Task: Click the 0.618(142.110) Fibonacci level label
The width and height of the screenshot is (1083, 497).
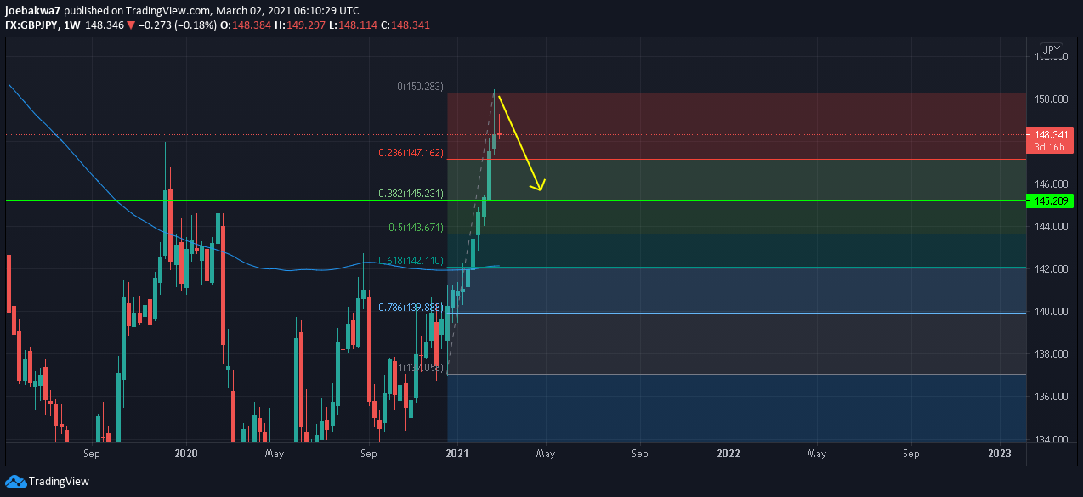Action: tap(411, 262)
